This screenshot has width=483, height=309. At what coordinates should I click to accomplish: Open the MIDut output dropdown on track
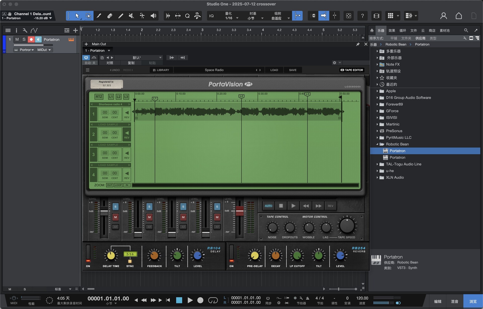(x=44, y=50)
